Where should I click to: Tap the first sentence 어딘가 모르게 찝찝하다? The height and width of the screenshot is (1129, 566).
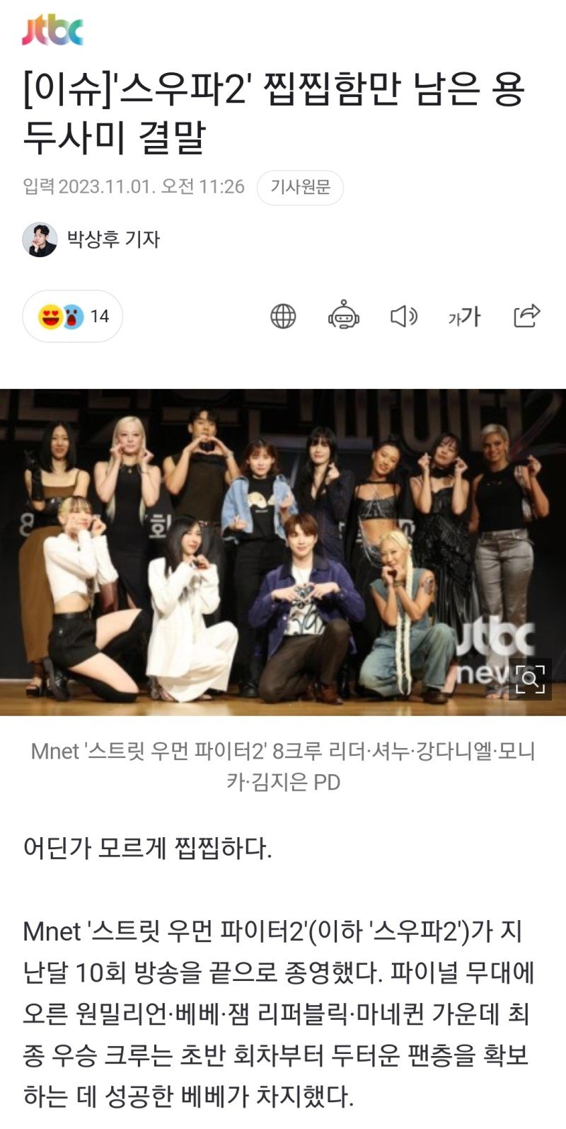[x=147, y=847]
